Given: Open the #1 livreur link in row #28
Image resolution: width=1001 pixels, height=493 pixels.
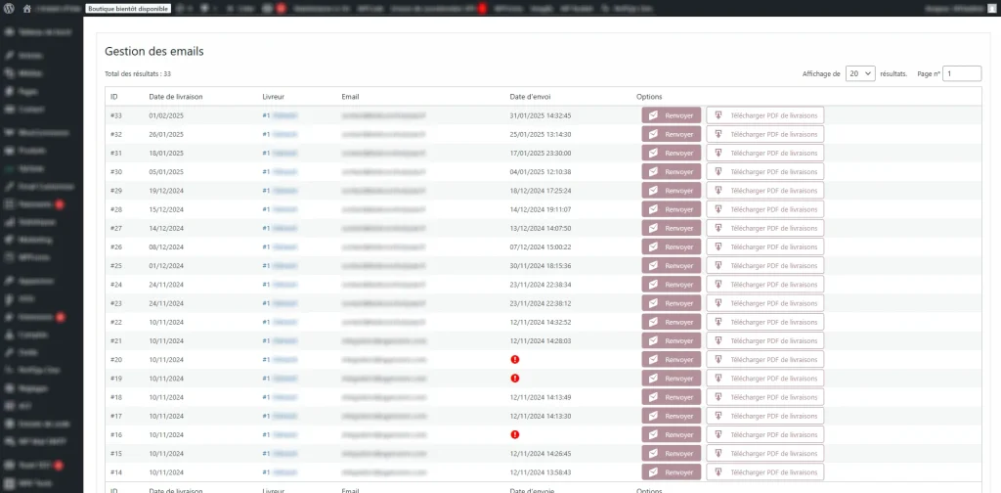Looking at the screenshot, I should (280, 209).
